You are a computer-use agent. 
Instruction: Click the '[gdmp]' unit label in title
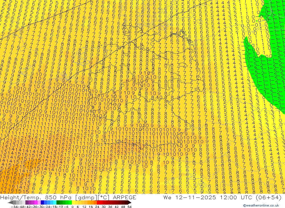tap(86, 198)
